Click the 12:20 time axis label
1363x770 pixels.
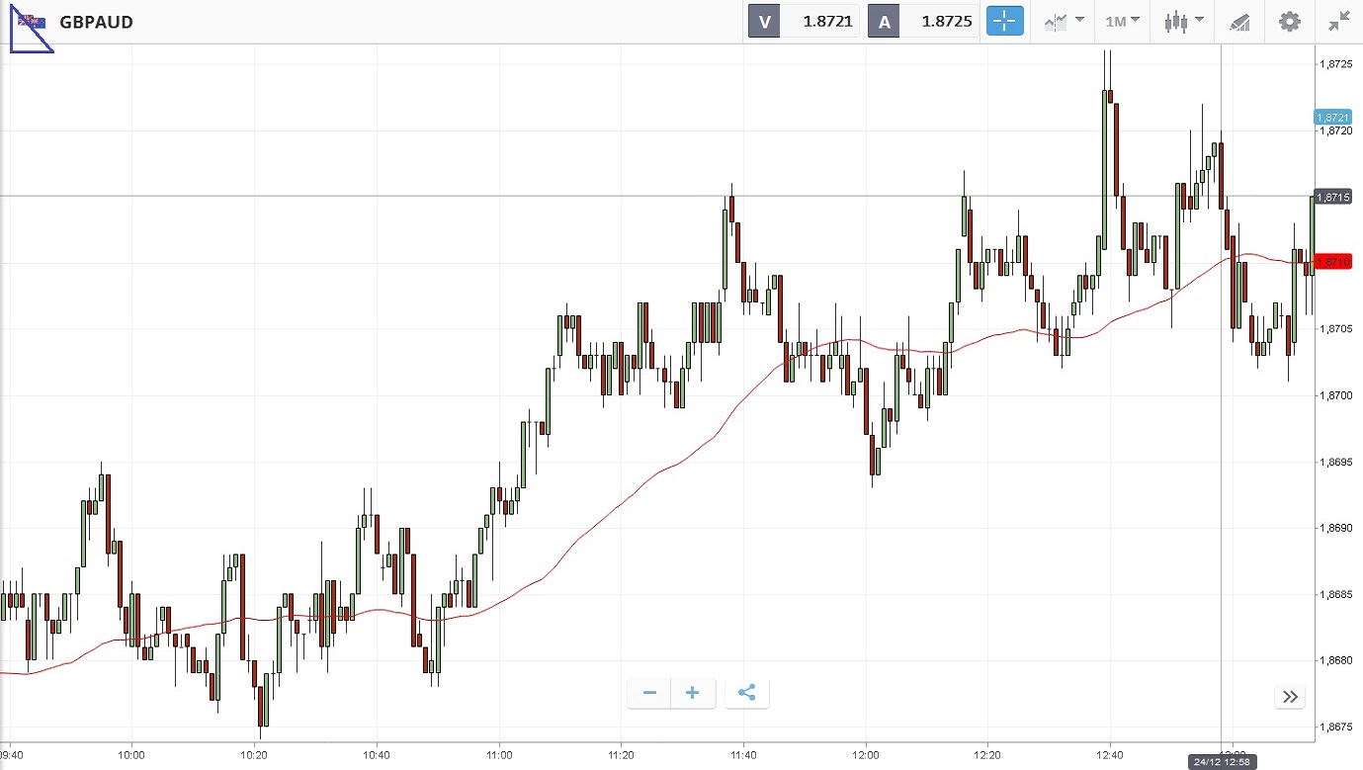coord(988,753)
